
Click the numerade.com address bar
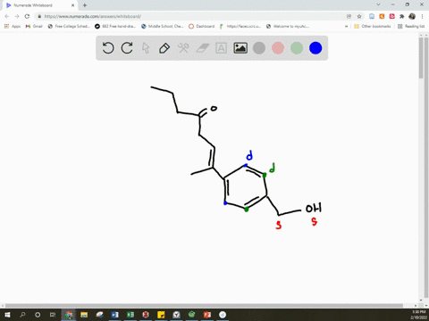pyautogui.click(x=190, y=16)
